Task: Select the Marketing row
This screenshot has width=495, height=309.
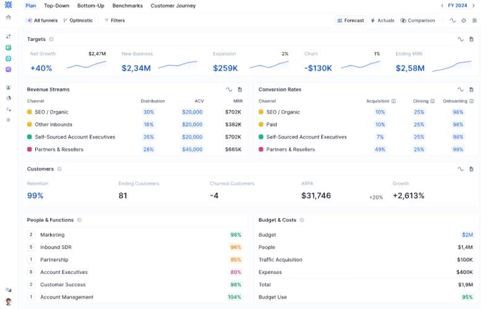Action: [135, 235]
